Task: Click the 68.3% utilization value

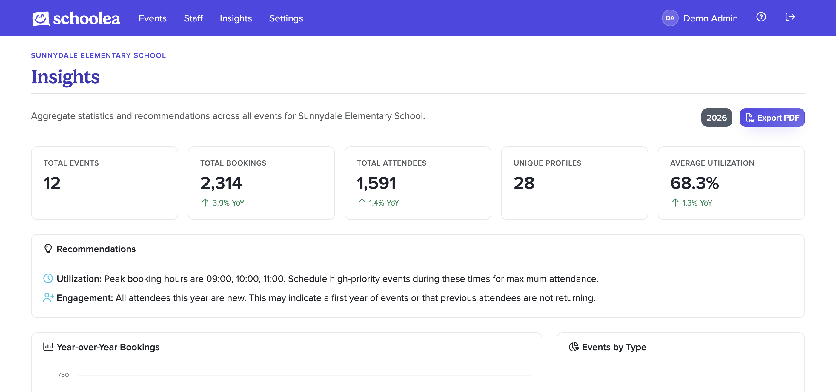Action: 694,183
